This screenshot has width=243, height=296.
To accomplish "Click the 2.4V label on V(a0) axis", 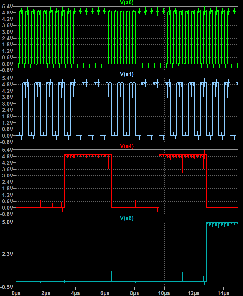I will [8, 38].
